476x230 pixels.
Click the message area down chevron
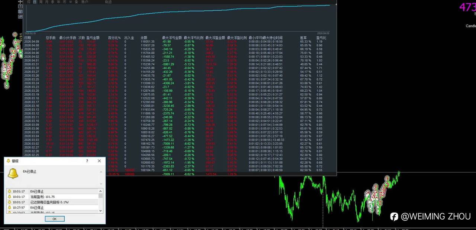tap(101, 184)
